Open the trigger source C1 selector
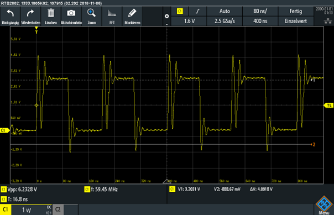The width and height of the screenshot is (334, 215). coord(180,11)
